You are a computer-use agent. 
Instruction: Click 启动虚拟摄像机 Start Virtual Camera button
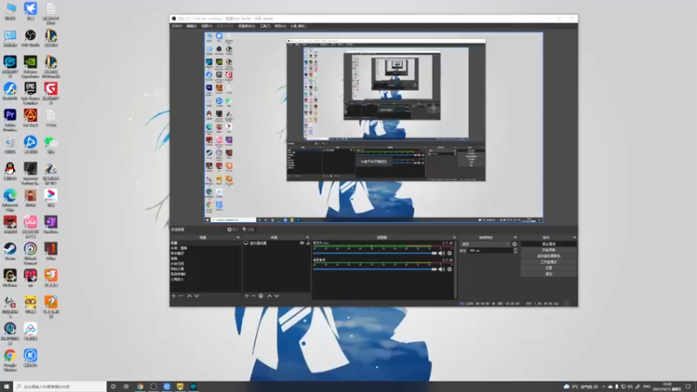point(549,256)
